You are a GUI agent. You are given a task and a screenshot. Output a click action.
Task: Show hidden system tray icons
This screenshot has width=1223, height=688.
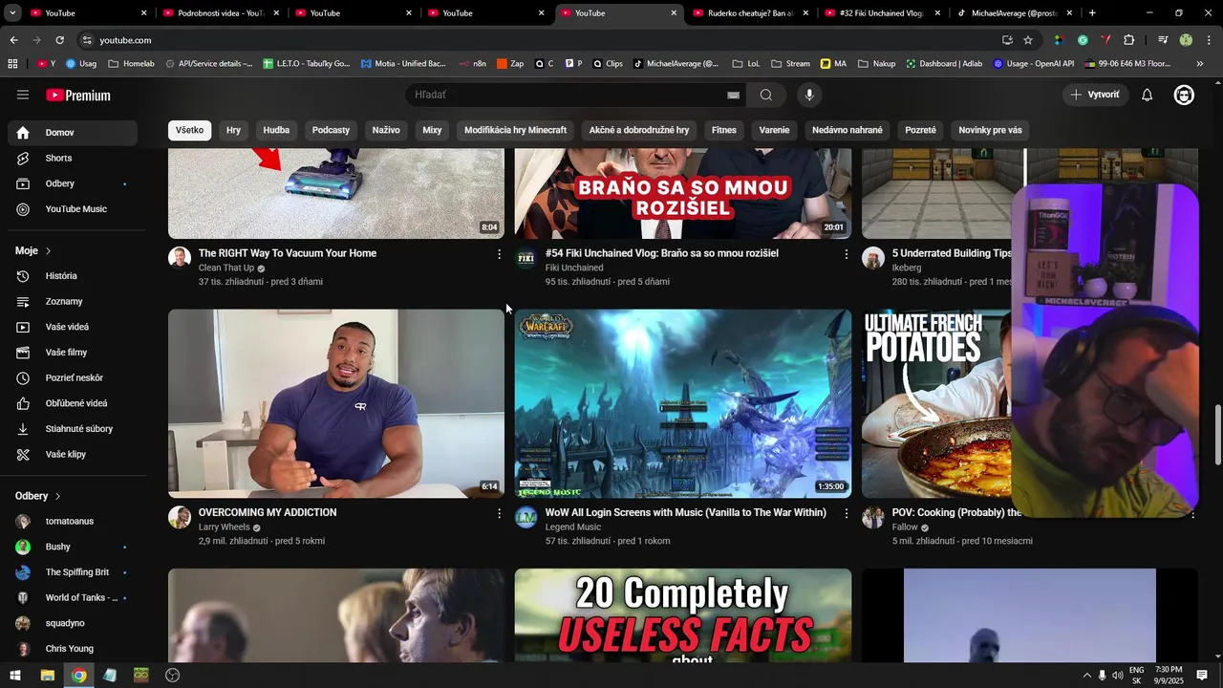[1086, 676]
